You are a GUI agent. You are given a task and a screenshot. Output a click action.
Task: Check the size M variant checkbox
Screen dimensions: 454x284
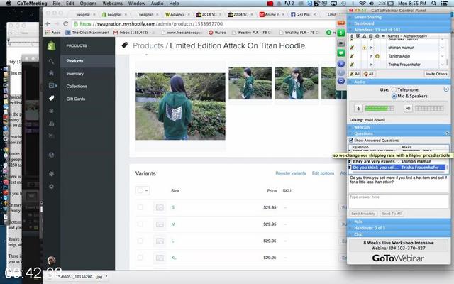coord(140,224)
